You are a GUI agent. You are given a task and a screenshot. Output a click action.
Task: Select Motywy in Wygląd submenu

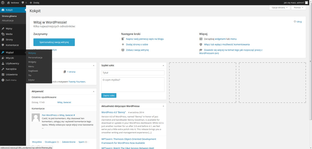coord(32,53)
